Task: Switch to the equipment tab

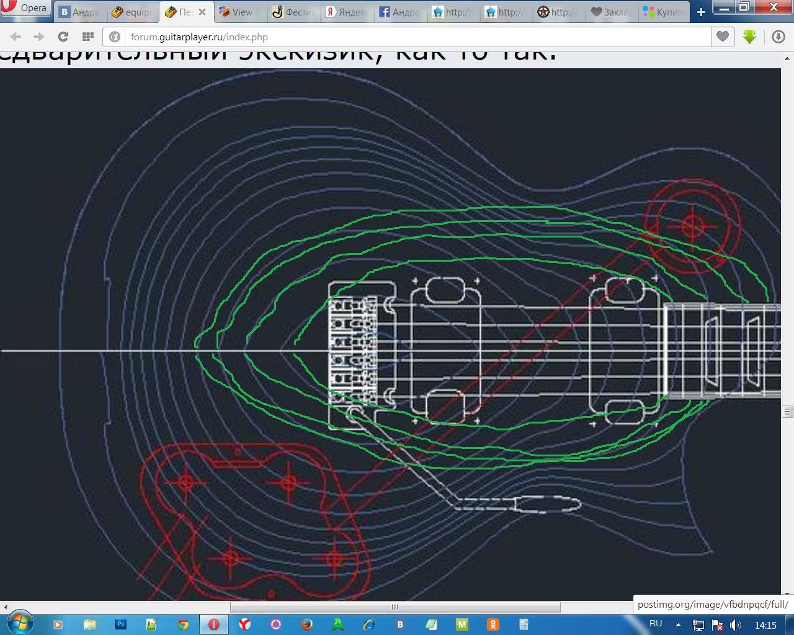Action: (x=132, y=12)
